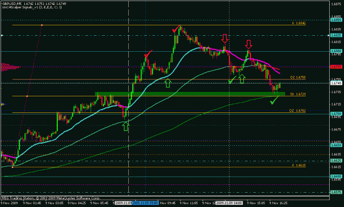Click the "9 Nov 11:05" time axis label
This screenshot has width=344, height=207.
coord(189,203)
